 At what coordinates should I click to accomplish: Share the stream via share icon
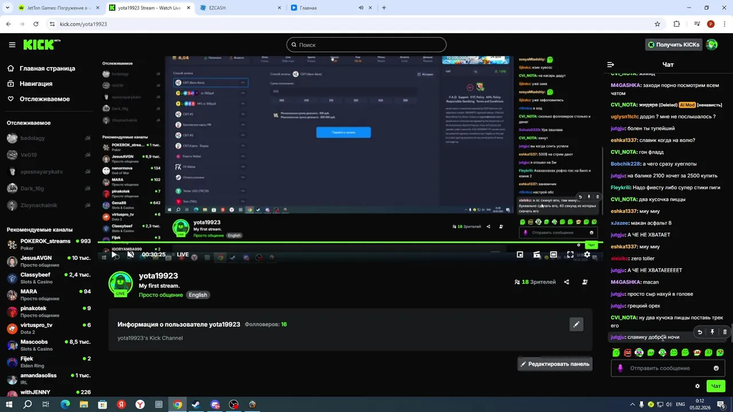(566, 282)
